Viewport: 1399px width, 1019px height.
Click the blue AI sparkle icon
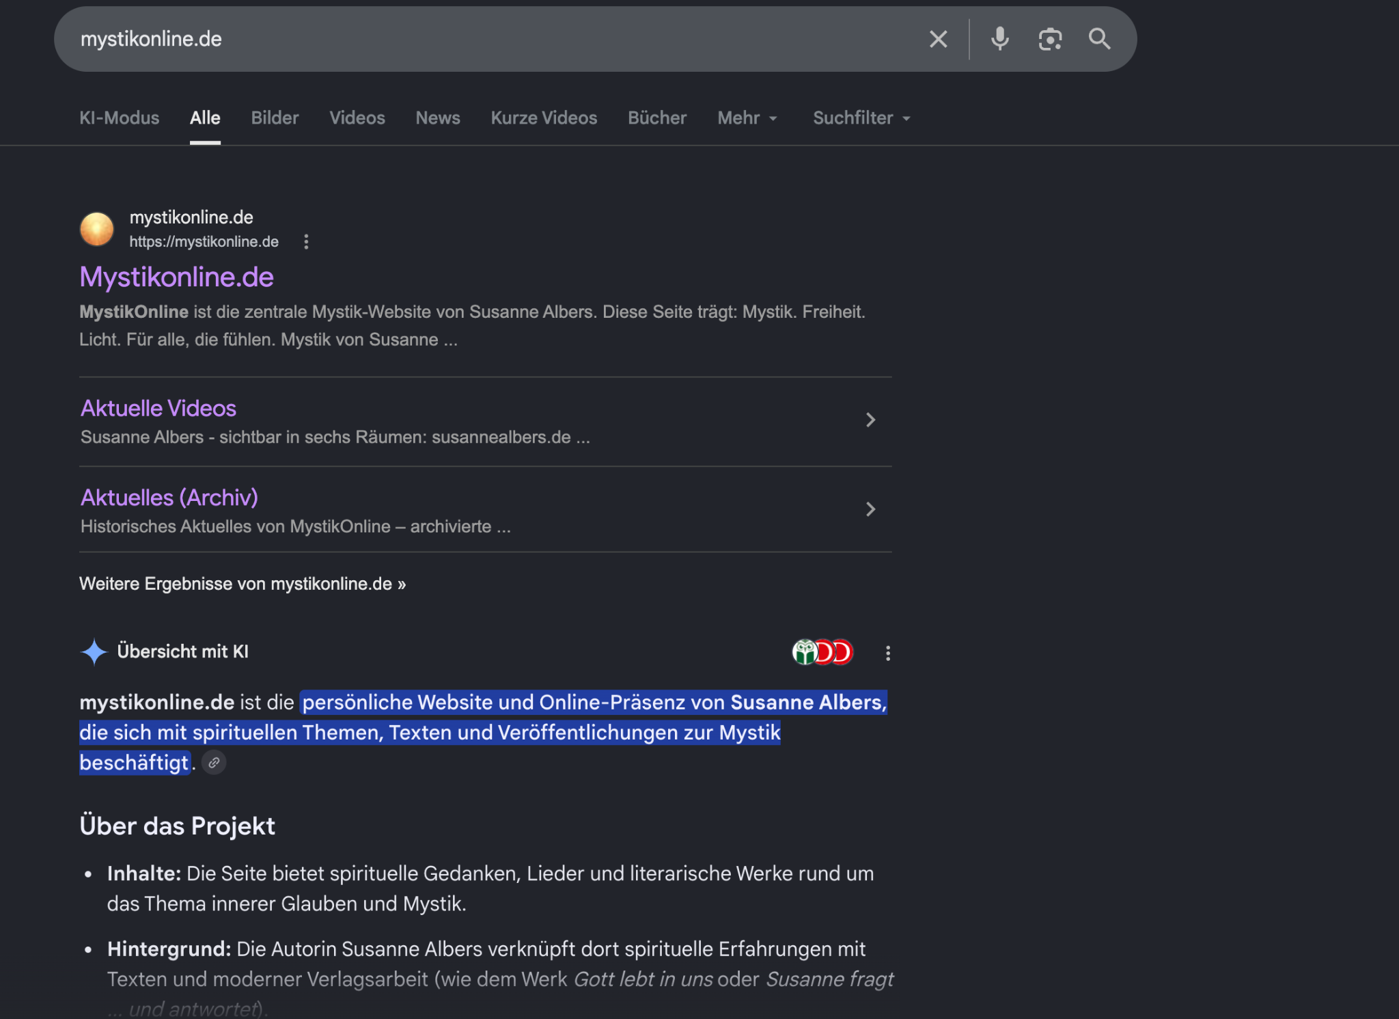click(x=94, y=652)
